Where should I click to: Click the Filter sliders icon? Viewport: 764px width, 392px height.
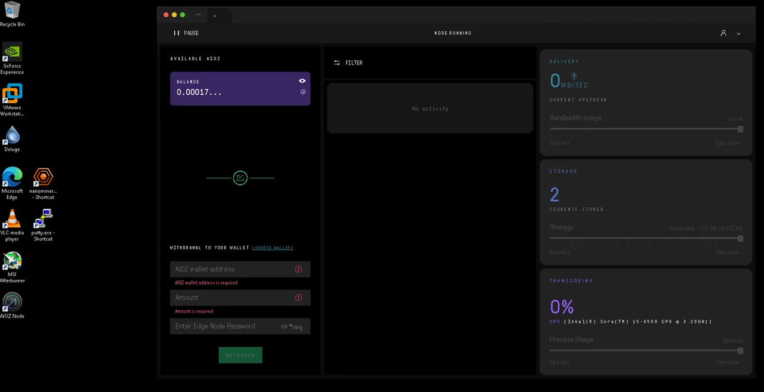coord(337,63)
